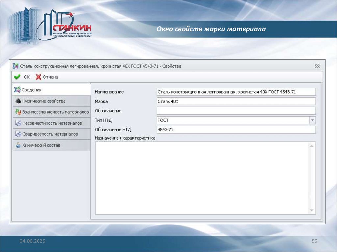Image resolution: width=337 pixels, height=252 pixels.
Task: Click the Свариваемость материалов tab icon
Action: [18, 134]
